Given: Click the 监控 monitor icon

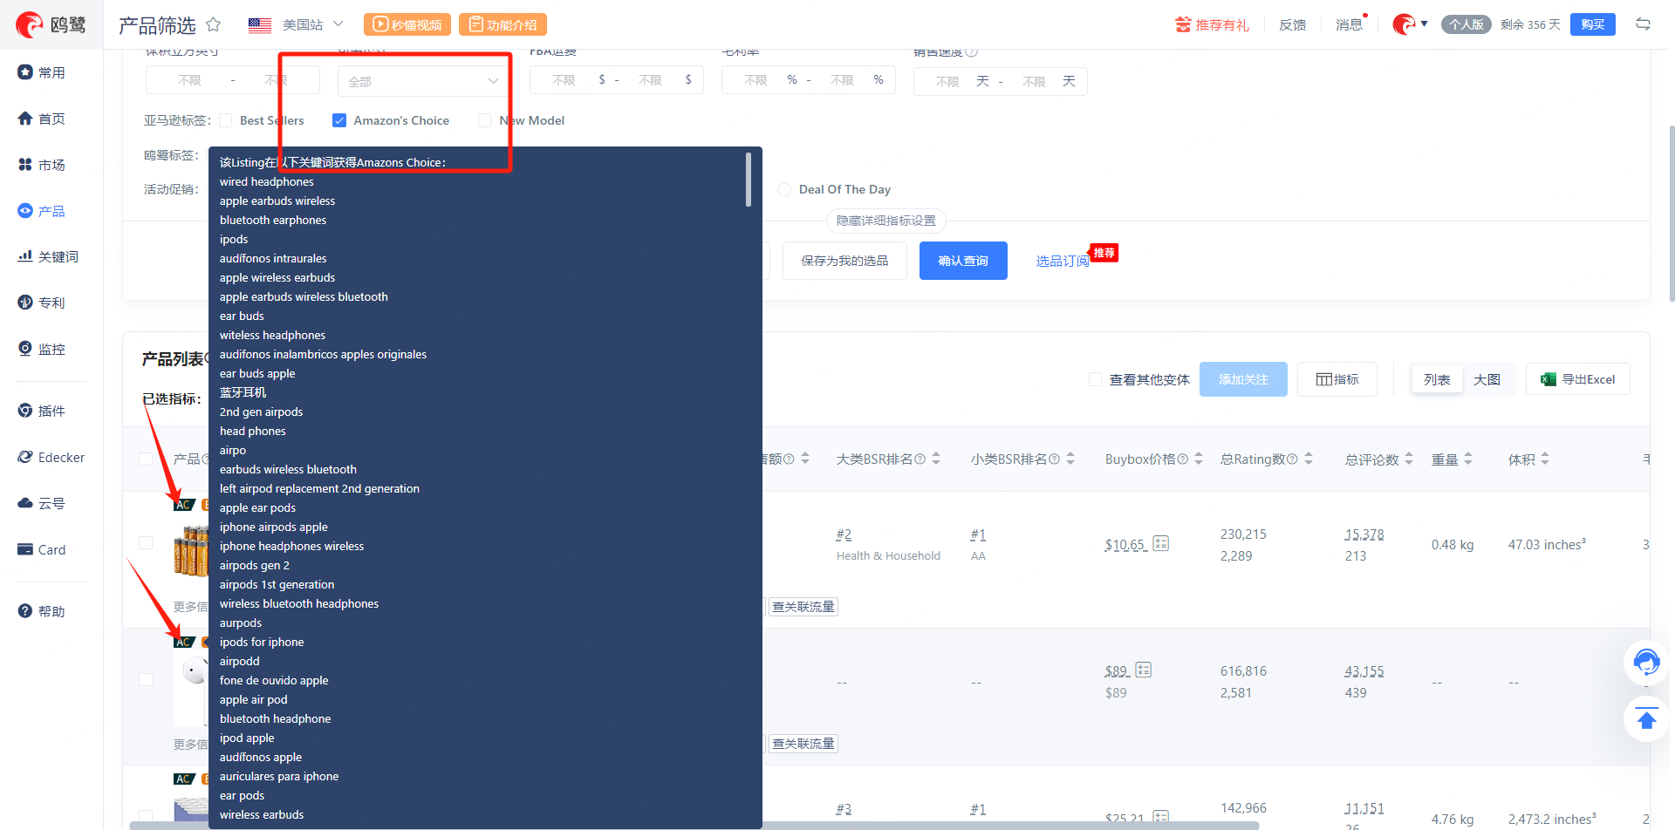Looking at the screenshot, I should tap(25, 348).
